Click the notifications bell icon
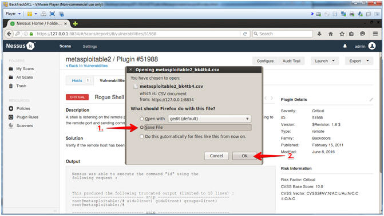 coord(345,46)
